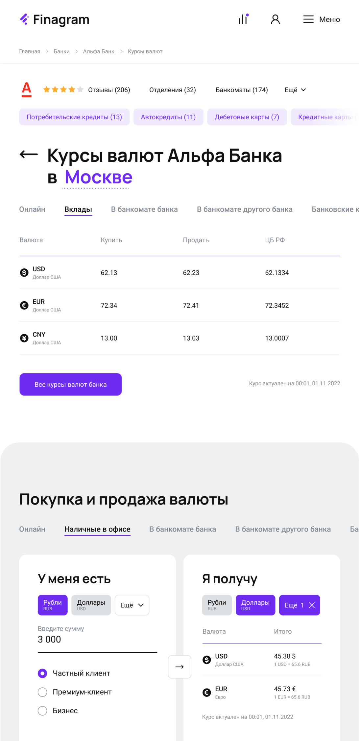The image size is (359, 741).
Task: Change the city by clicking Москве
Action: [98, 177]
